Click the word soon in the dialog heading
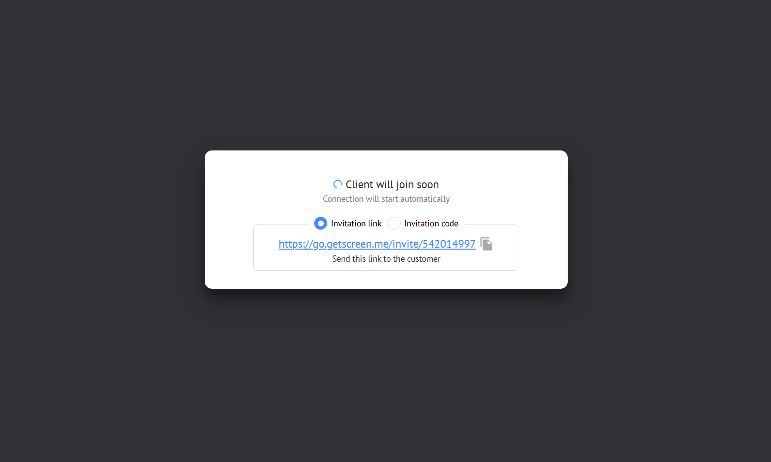 tap(428, 185)
